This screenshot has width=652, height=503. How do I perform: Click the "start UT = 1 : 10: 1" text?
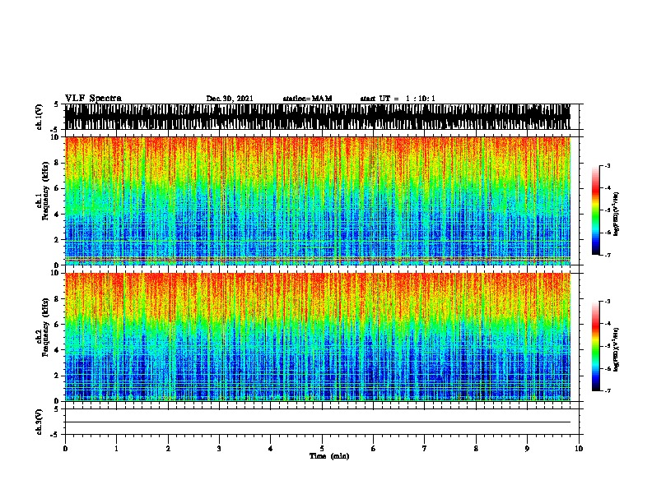coord(398,99)
